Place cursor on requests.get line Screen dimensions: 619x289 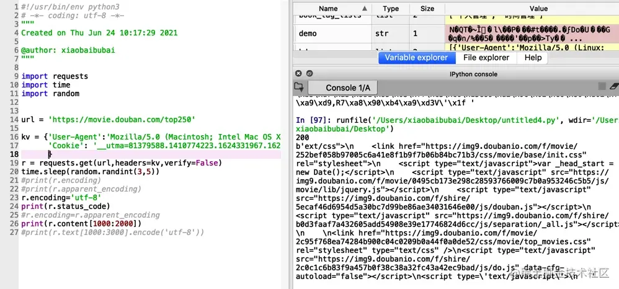click(122, 163)
